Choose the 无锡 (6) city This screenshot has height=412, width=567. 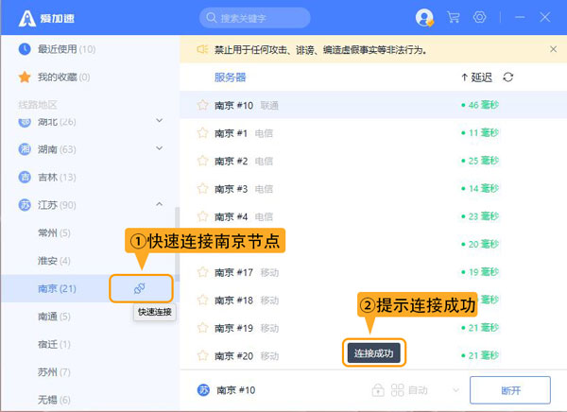coord(54,400)
